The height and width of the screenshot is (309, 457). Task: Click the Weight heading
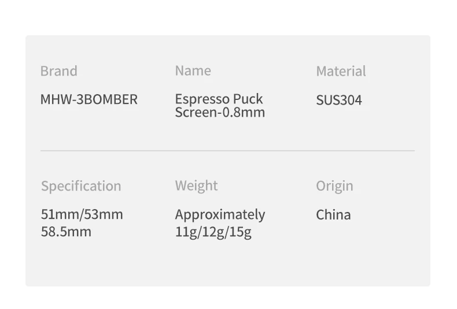click(196, 185)
